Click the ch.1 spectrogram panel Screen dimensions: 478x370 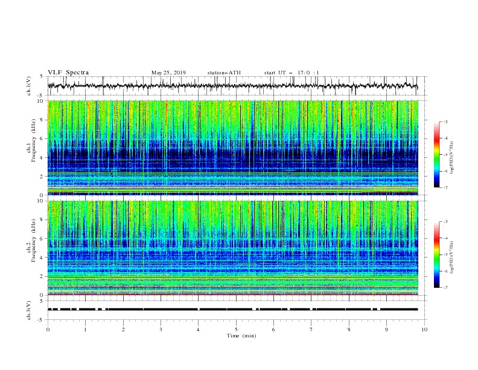pyautogui.click(x=233, y=148)
